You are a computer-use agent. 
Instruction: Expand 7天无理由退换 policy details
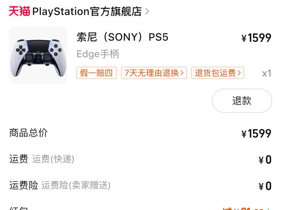click(x=154, y=73)
